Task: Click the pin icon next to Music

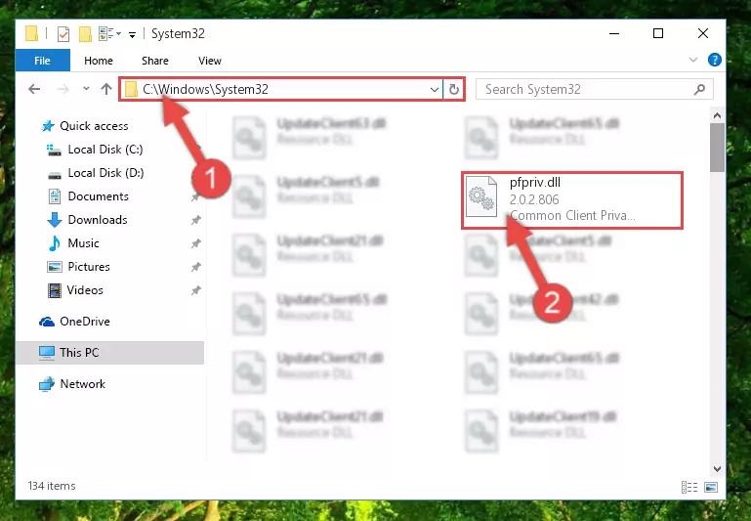Action: 196,243
